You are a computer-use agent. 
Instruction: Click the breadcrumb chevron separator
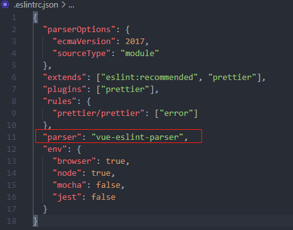pos(63,5)
